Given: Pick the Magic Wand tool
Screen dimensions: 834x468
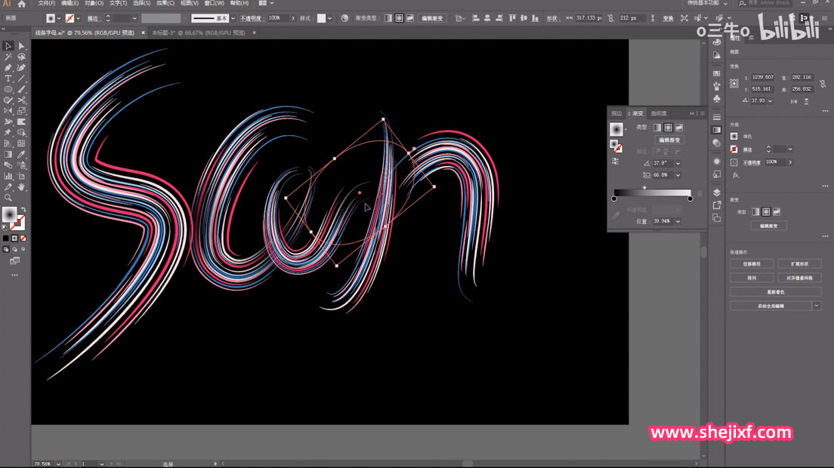Looking at the screenshot, I should 8,57.
